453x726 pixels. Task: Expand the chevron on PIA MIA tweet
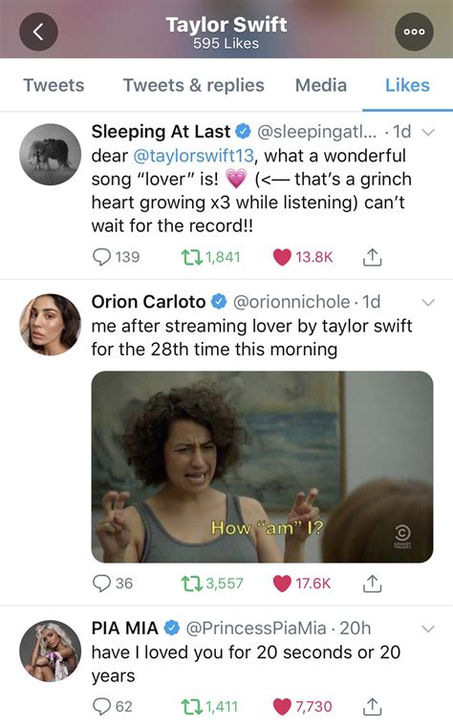click(428, 629)
